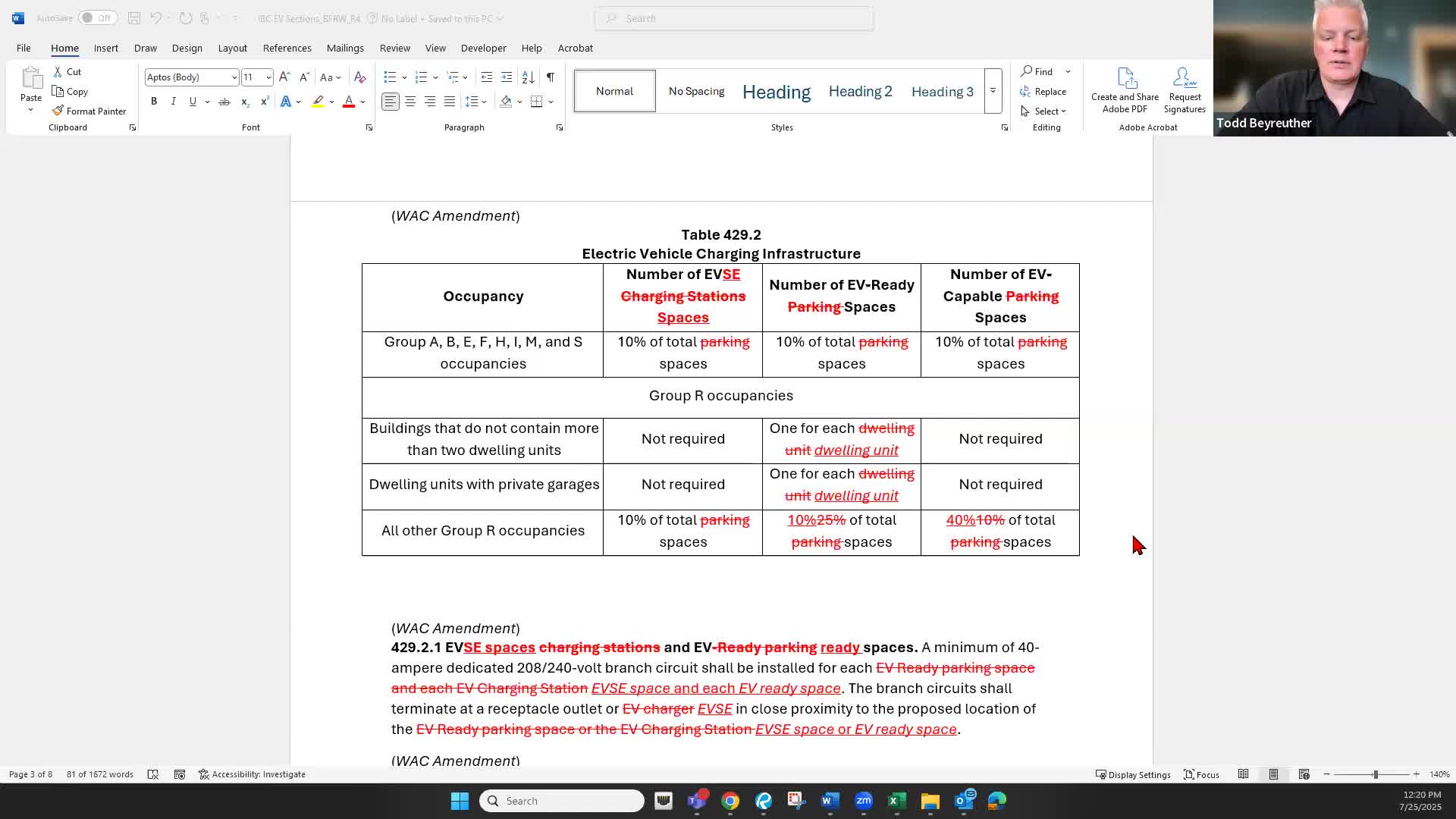Apply the Heading 3 style
This screenshot has height=819, width=1456.
[943, 91]
